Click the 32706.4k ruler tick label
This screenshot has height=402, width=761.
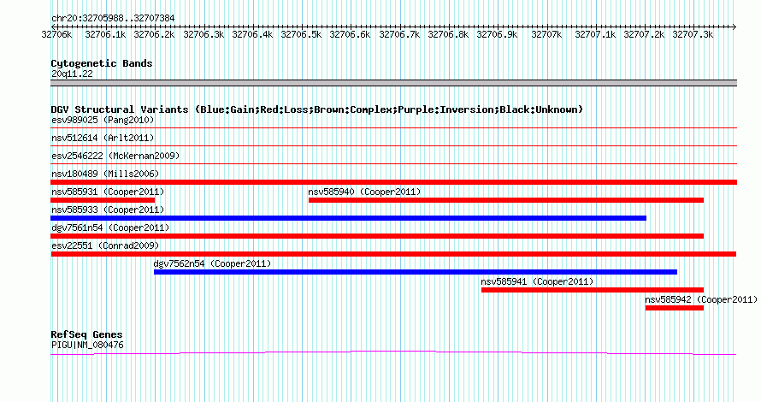click(252, 34)
